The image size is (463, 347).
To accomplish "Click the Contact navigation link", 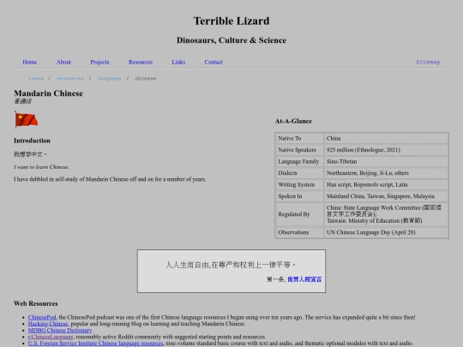I will point(213,62).
